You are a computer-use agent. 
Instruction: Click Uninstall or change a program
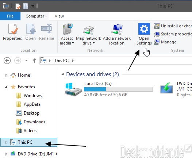pos(173,26)
